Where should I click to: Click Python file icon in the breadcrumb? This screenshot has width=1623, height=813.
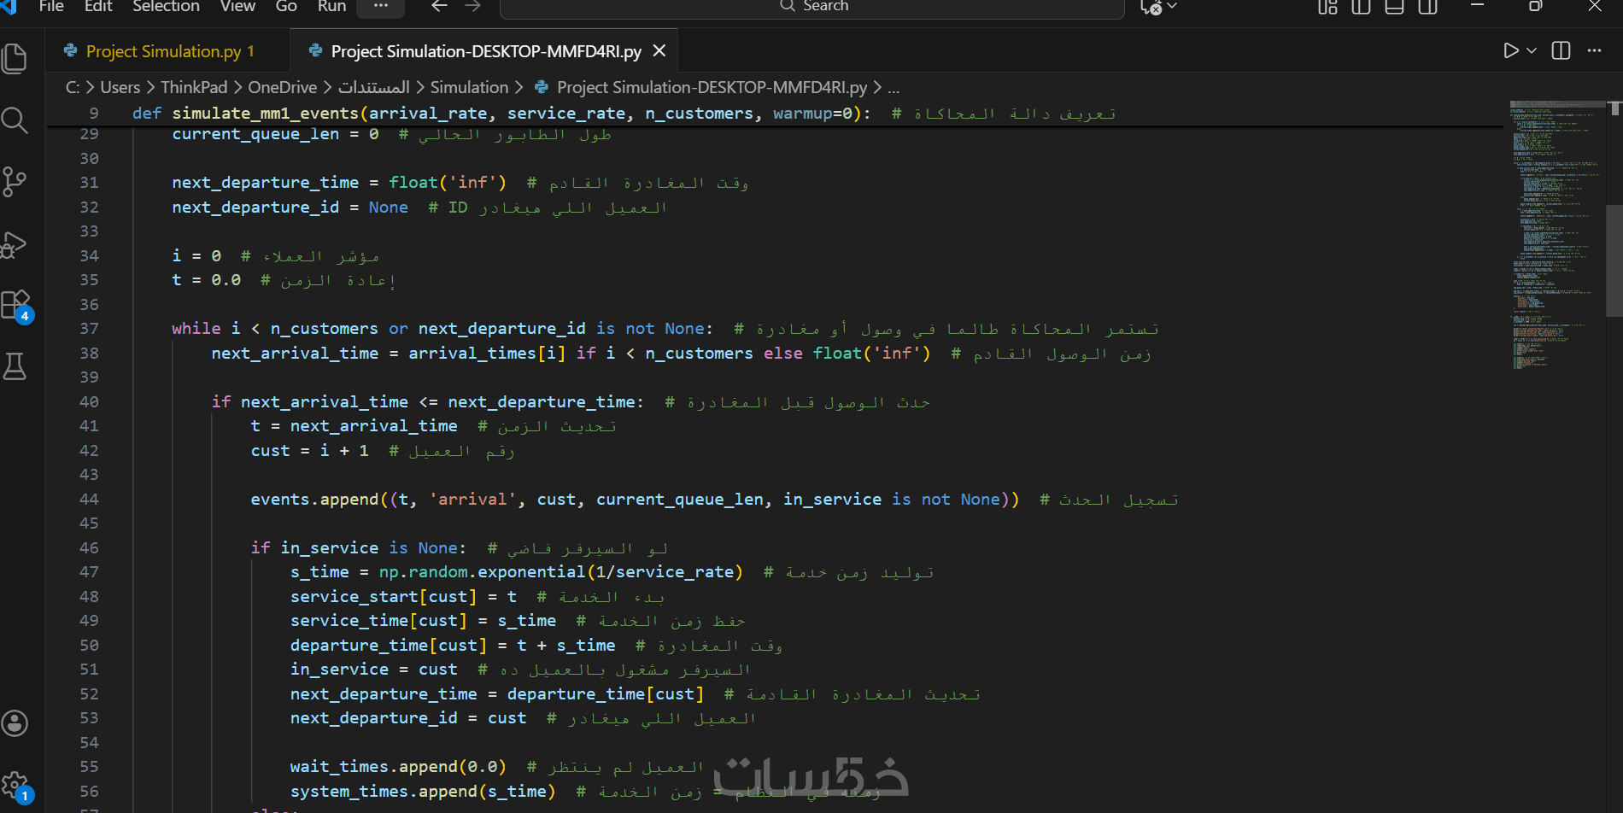pos(541,87)
